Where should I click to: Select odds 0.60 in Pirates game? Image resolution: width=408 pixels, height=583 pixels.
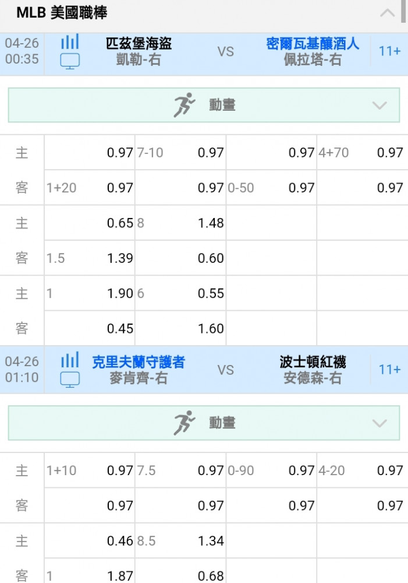(211, 258)
